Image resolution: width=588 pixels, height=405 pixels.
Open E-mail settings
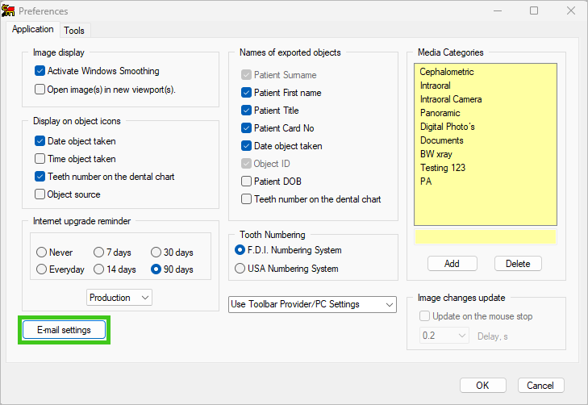[x=65, y=330]
